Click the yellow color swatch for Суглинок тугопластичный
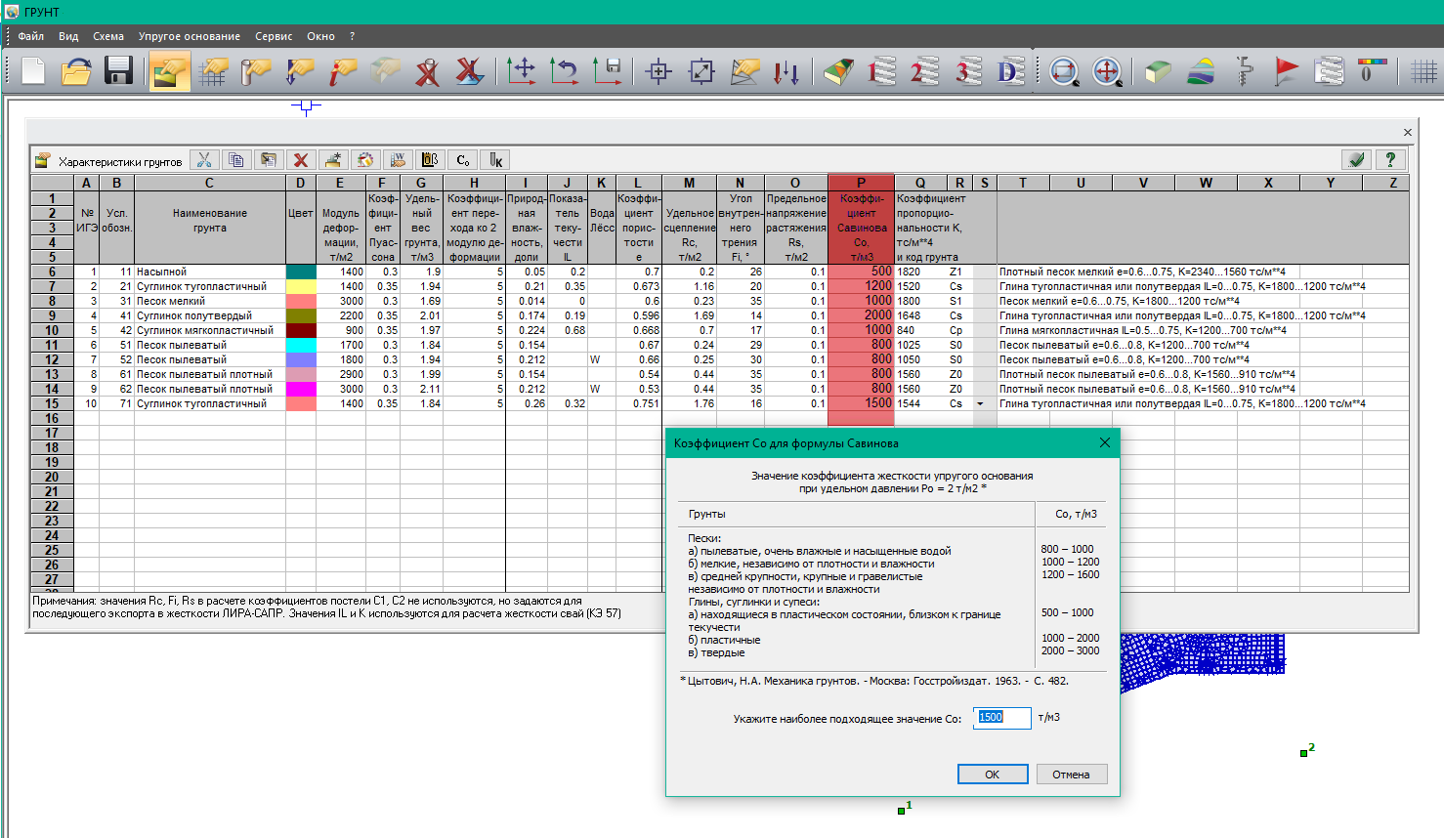 (x=301, y=286)
